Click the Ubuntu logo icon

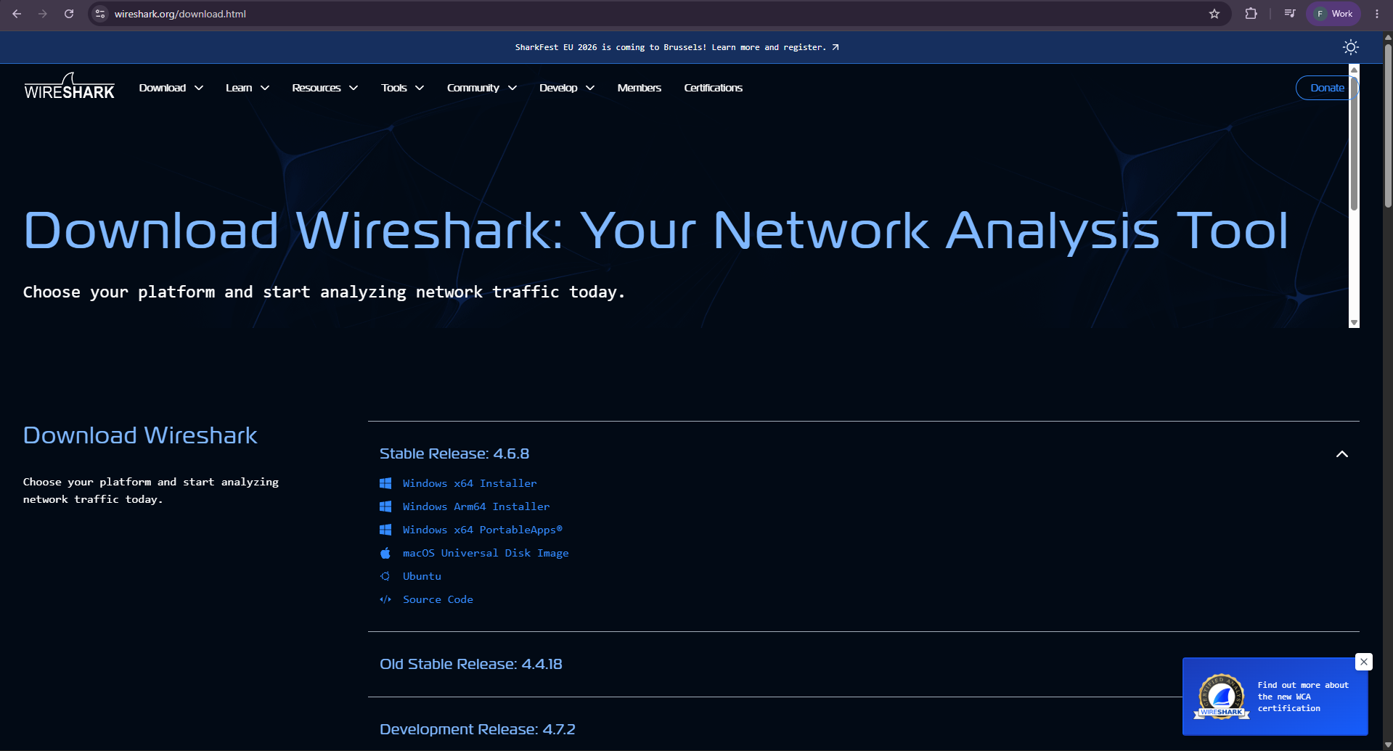(x=385, y=576)
